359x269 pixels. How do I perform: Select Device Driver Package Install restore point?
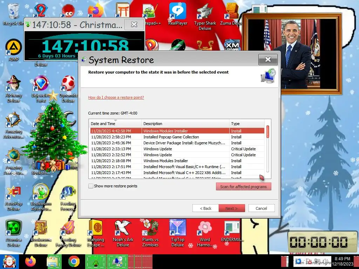[177, 143]
